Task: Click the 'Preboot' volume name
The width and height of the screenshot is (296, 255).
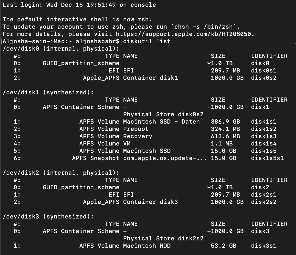Action: click(x=136, y=129)
